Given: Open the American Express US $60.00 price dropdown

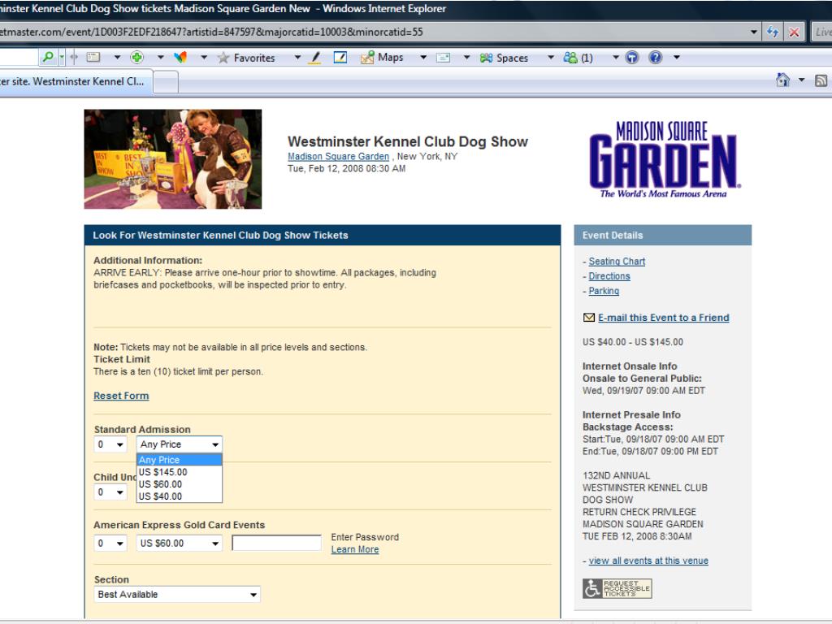Looking at the screenshot, I should tap(180, 543).
